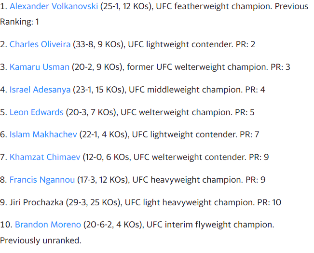Screen dimensions: 314x253
Task: Click the Jiri Prochazka name text
Action: (38, 202)
